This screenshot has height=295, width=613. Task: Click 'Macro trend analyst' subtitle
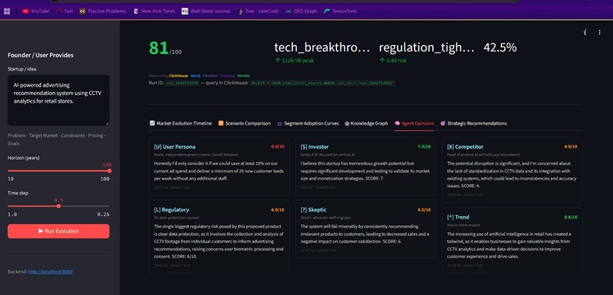[x=464, y=225]
